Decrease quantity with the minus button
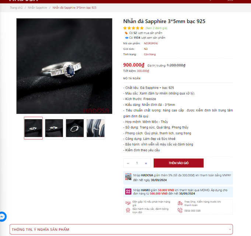The width and height of the screenshot is (251, 236). (128, 163)
